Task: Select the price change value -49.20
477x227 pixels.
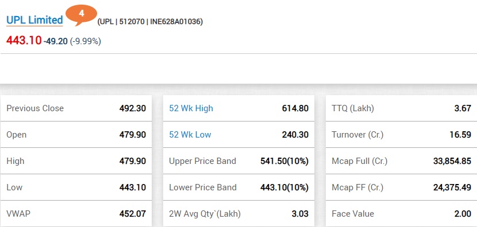Action: pos(55,41)
